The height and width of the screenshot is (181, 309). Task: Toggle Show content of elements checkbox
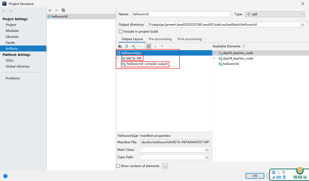point(118,166)
